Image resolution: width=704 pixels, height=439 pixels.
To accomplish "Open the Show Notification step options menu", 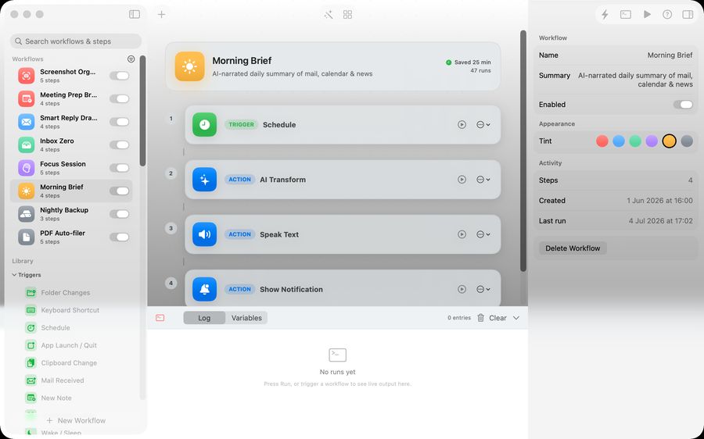I will coord(483,289).
